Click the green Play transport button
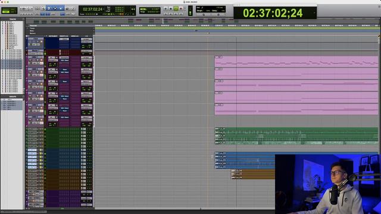The width and height of the screenshot is (381, 214). (176, 8)
